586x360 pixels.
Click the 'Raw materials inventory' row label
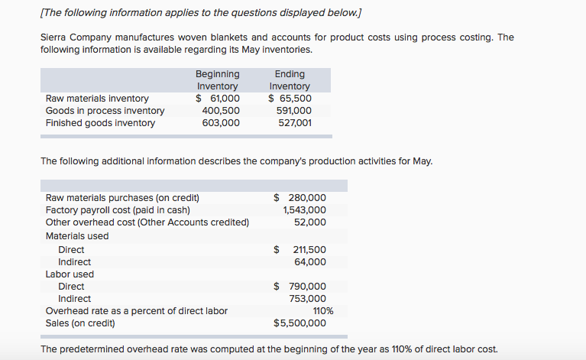pos(97,99)
